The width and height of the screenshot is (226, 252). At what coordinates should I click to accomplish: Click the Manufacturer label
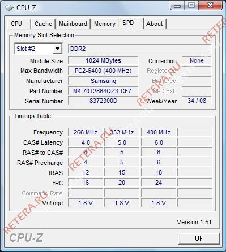[44, 81]
